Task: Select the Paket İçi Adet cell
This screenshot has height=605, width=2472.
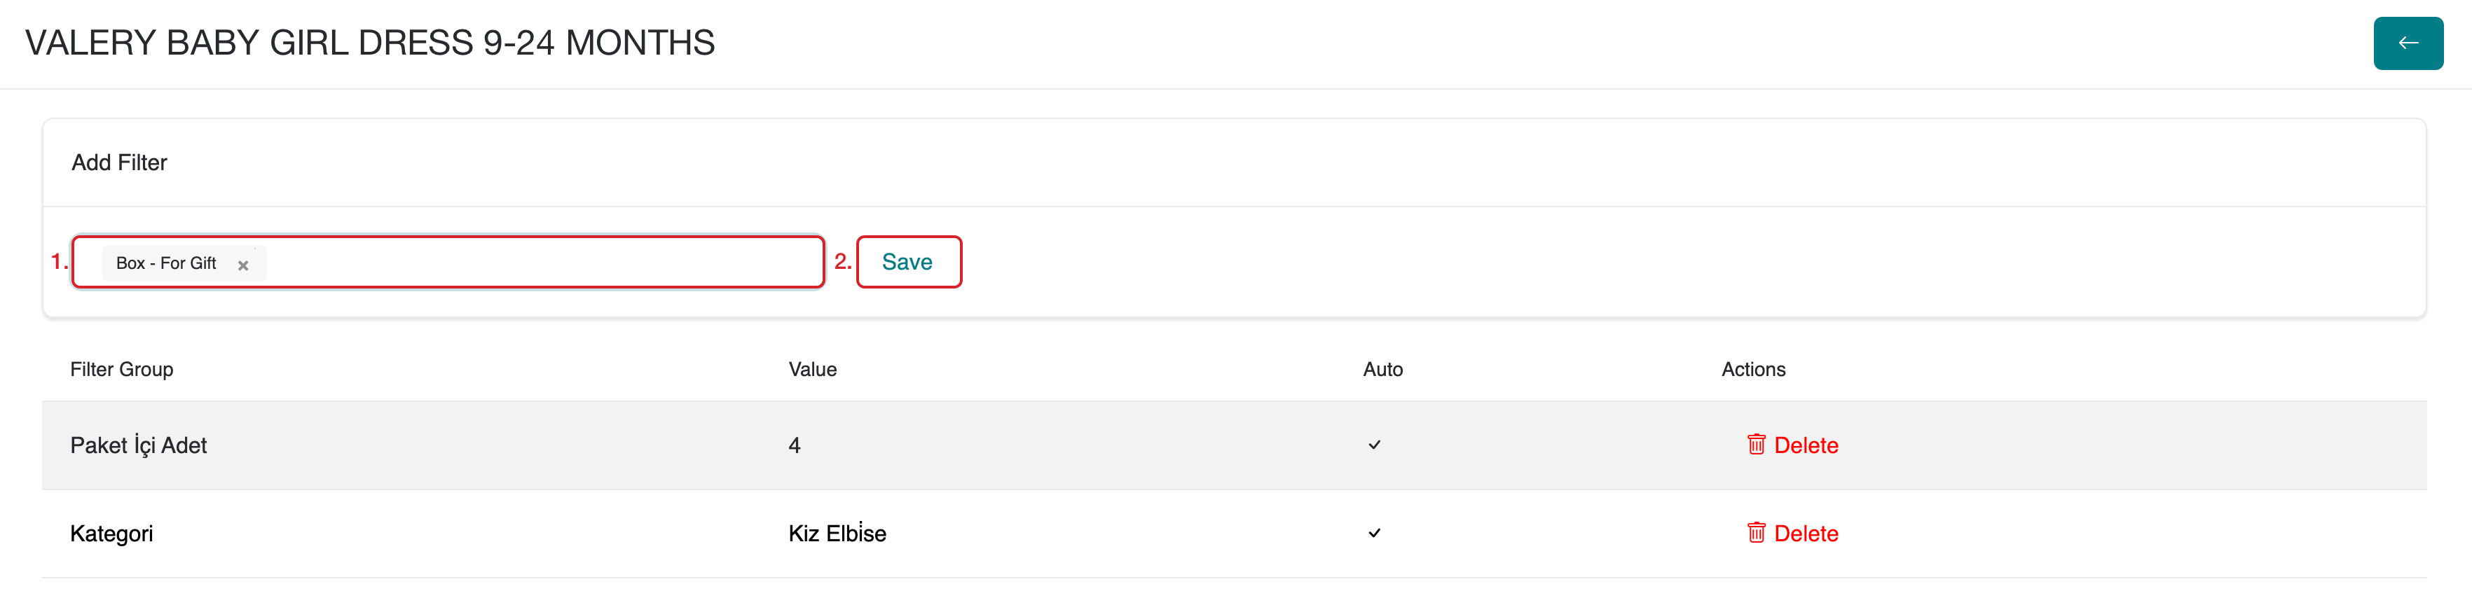Action: coord(138,445)
